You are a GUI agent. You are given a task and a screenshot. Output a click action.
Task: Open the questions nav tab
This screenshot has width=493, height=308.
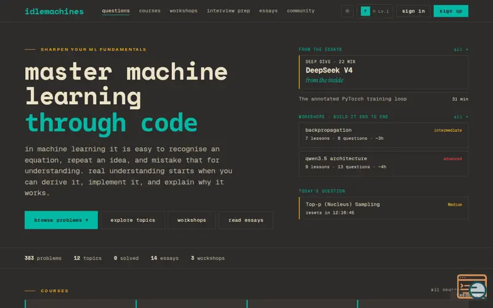[x=116, y=10]
